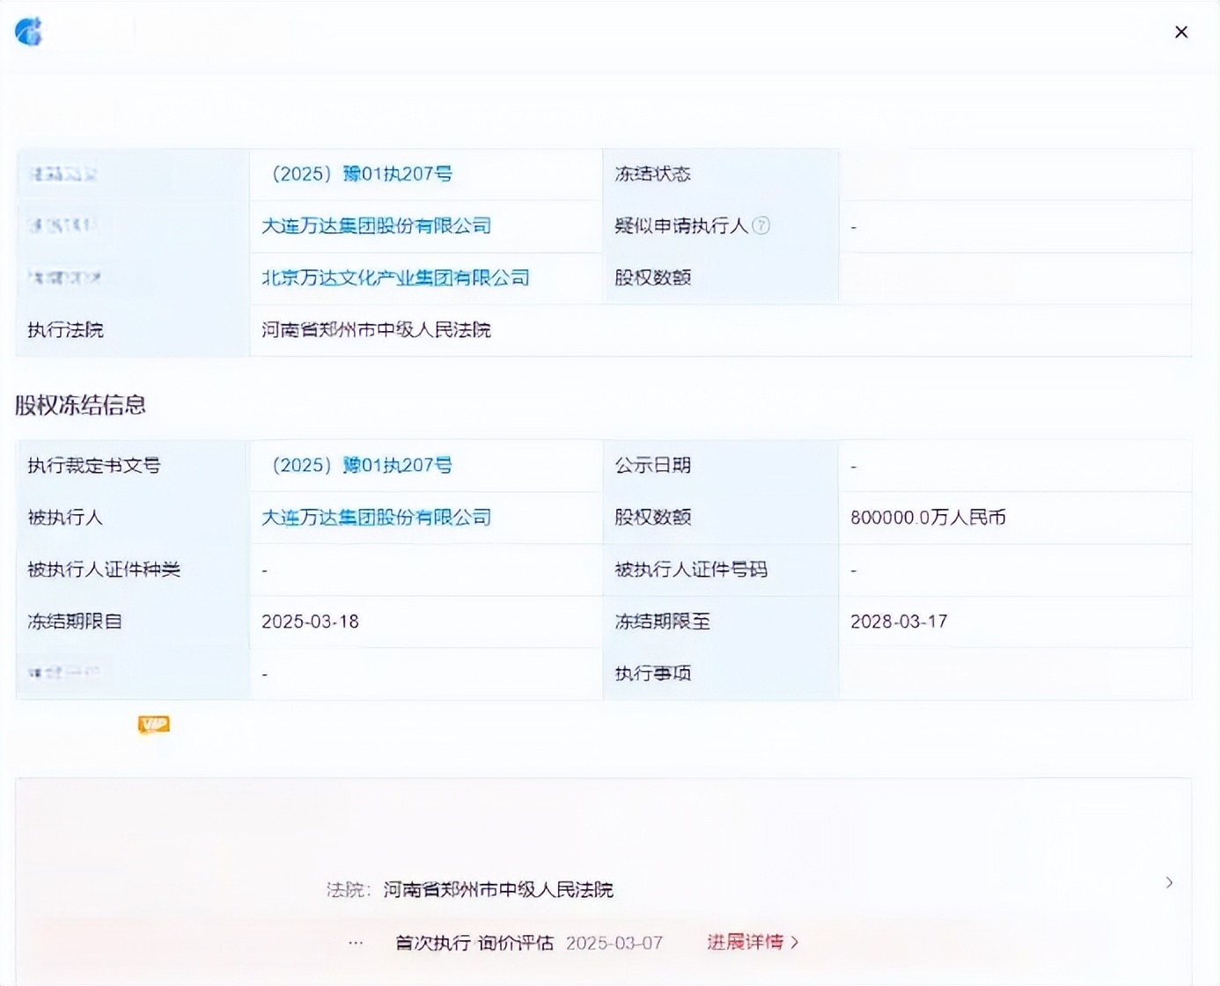The image size is (1220, 986).
Task: Click the 首次执行 status text
Action: pos(433,943)
